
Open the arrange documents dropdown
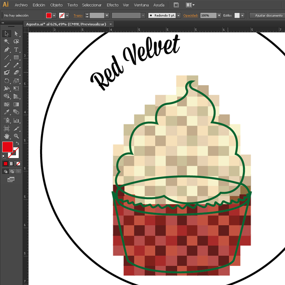[x=190, y=5]
